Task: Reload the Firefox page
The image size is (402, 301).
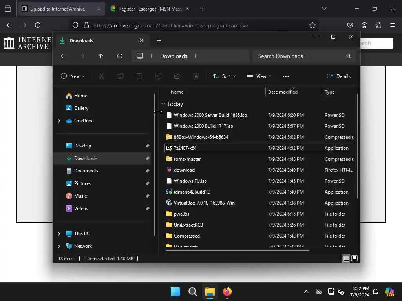Action: pos(38,25)
